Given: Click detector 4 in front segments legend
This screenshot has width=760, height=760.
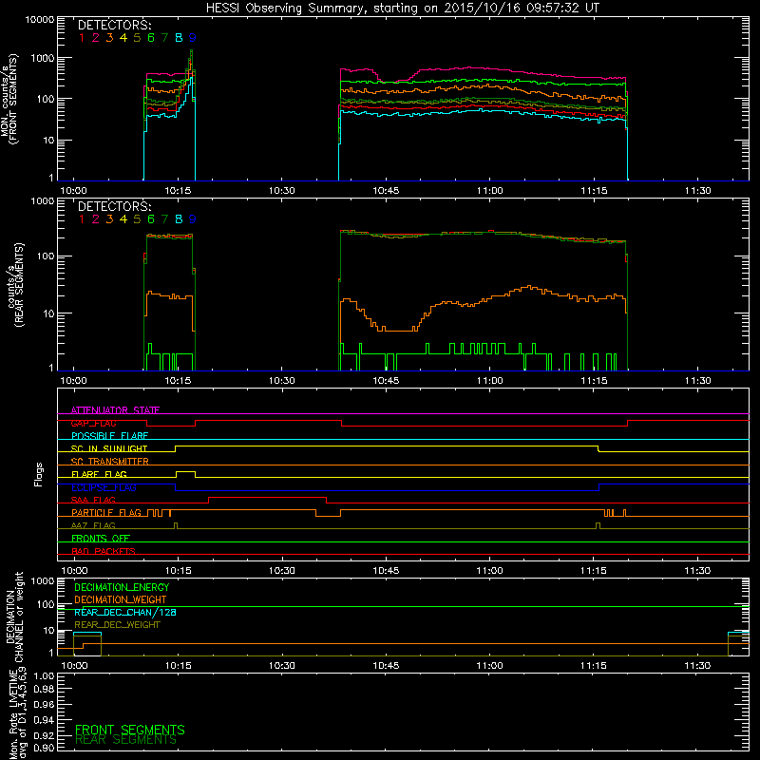Looking at the screenshot, I should pos(123,38).
